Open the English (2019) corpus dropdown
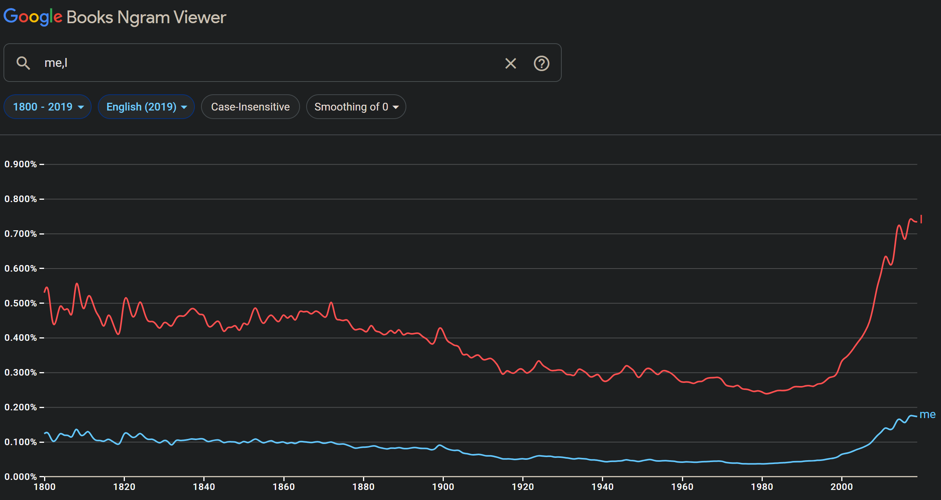This screenshot has height=500, width=941. coord(146,107)
